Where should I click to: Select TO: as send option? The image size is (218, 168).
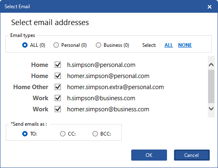click(25, 134)
